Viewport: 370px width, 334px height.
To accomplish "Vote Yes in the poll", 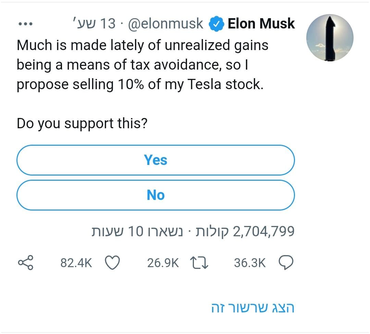I will pos(156,160).
